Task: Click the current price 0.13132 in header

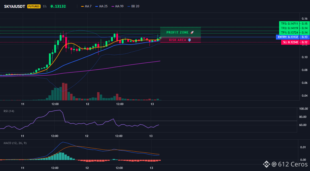Action: click(58, 6)
